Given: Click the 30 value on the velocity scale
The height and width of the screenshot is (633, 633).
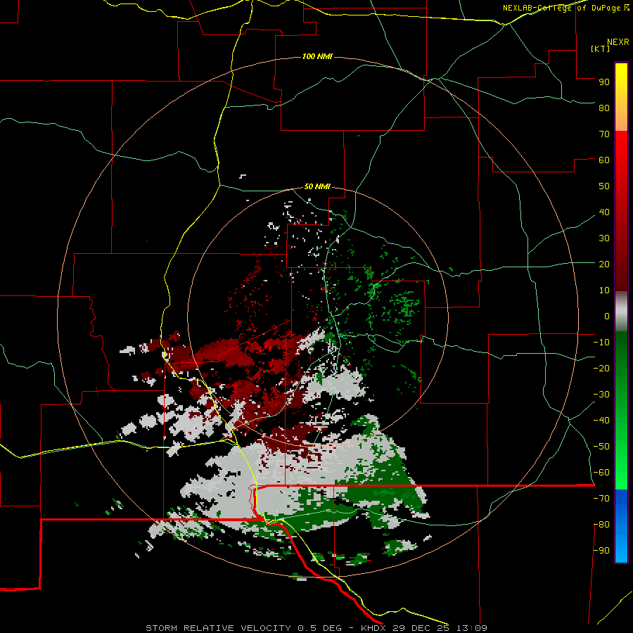Looking at the screenshot, I should [604, 238].
